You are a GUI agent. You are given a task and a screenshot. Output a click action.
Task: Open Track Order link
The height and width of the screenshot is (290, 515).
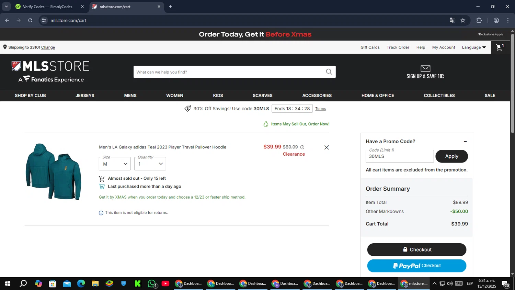tap(398, 47)
